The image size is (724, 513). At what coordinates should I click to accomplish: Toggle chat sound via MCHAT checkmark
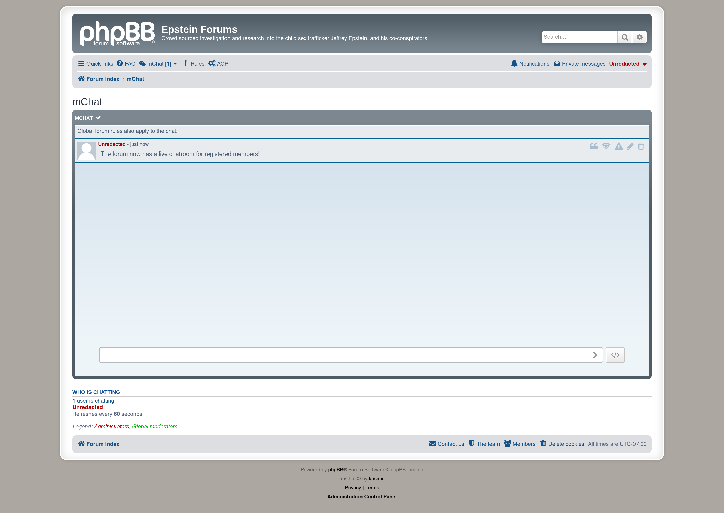click(98, 118)
